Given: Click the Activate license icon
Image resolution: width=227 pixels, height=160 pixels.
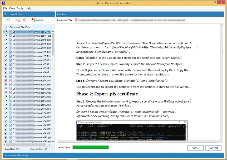Looking at the screenshot, I should coord(33,20).
